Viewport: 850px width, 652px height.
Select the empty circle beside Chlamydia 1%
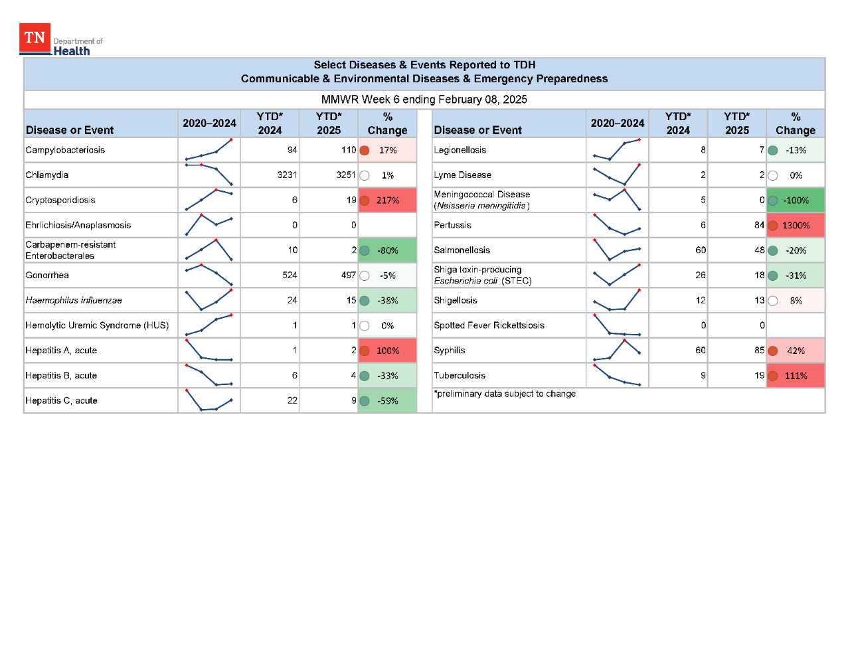365,175
